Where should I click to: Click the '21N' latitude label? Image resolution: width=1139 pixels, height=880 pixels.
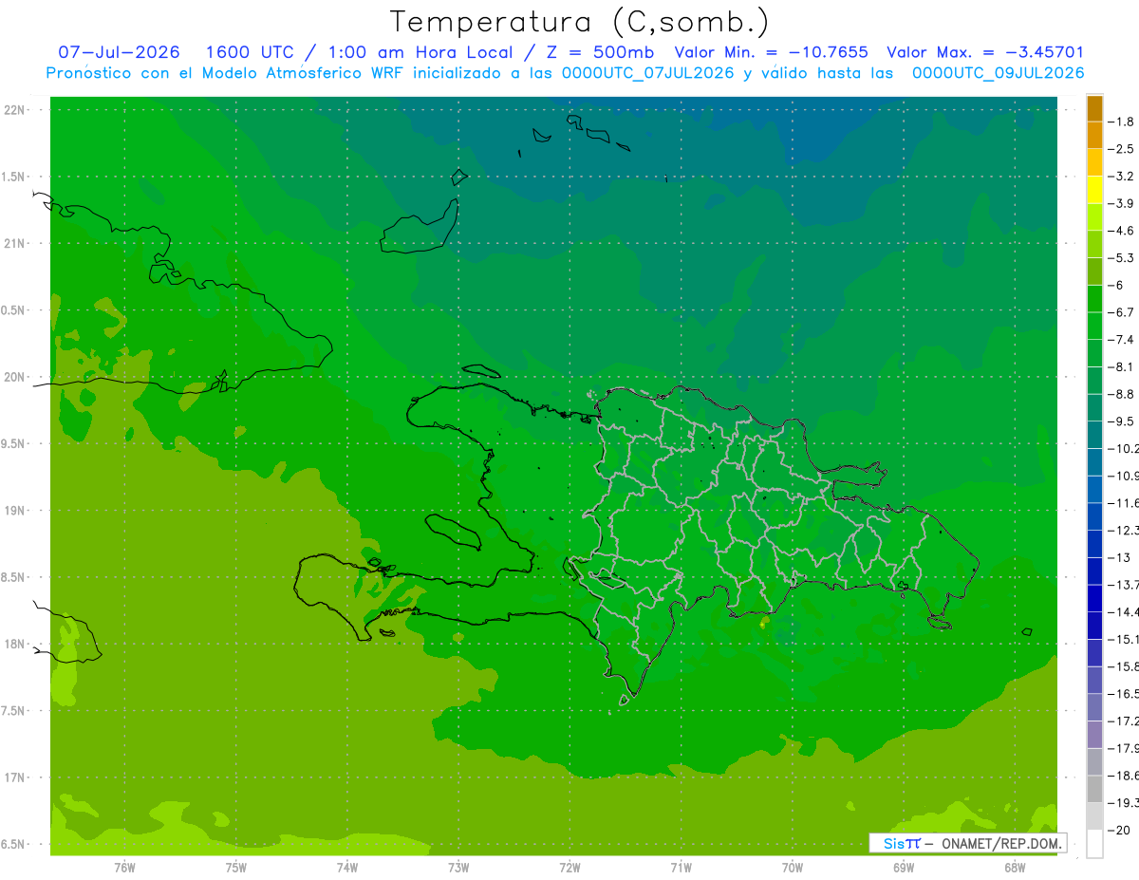[x=16, y=243]
